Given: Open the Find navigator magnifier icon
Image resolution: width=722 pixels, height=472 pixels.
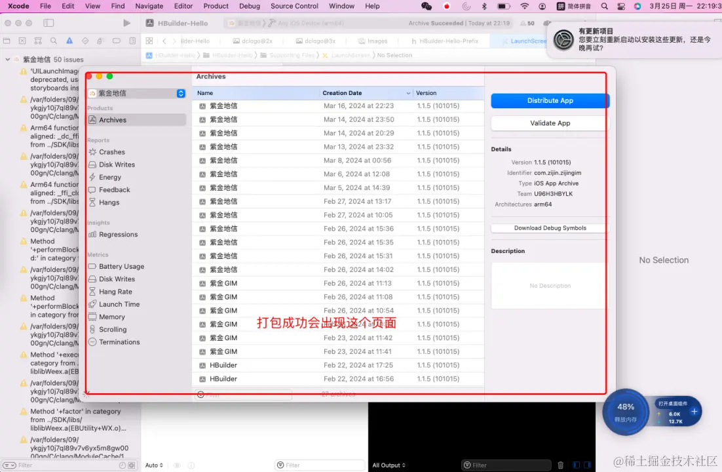Looking at the screenshot, I should 54,41.
